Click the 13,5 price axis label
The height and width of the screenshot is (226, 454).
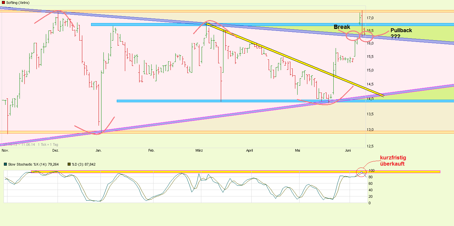(x=371, y=114)
